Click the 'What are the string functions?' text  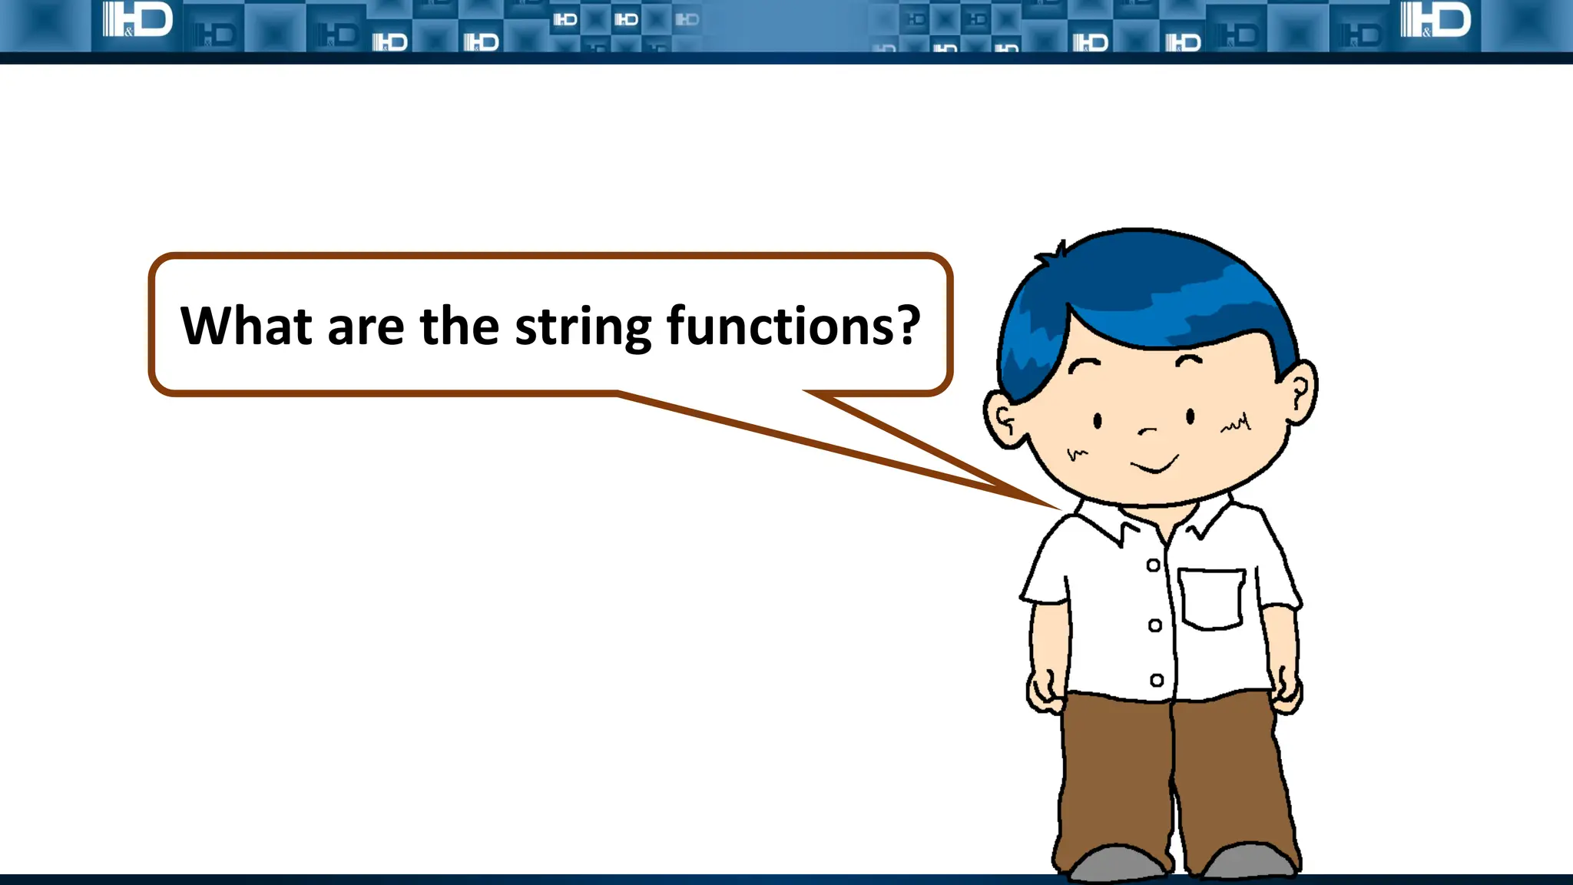[x=550, y=326]
